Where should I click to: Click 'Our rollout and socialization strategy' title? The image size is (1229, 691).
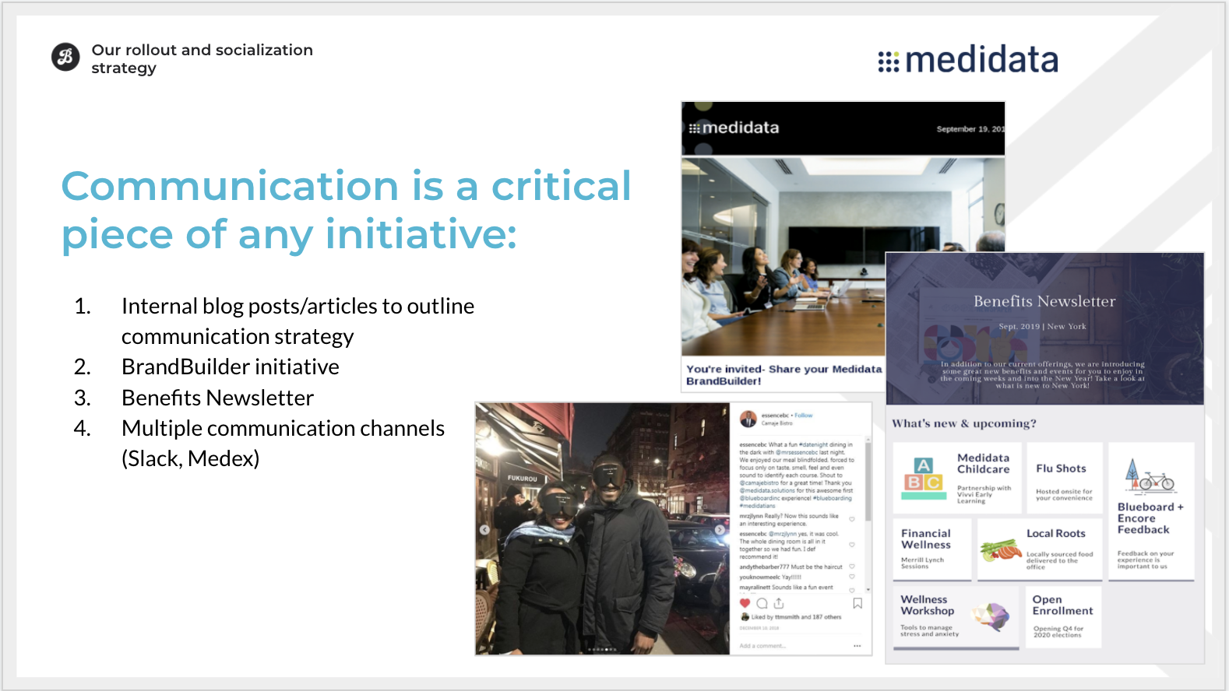point(202,59)
